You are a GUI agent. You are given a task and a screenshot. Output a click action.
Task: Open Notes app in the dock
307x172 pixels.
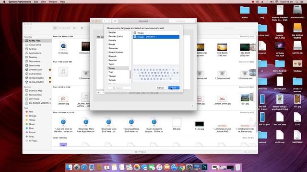[114, 167]
